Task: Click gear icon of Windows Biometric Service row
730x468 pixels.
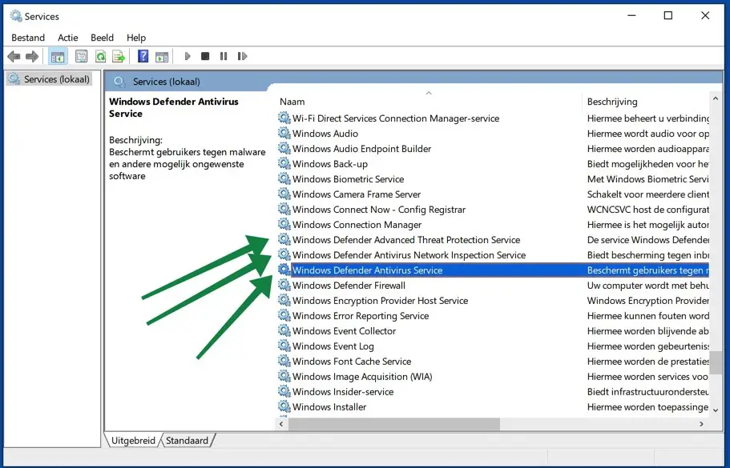Action: click(284, 178)
